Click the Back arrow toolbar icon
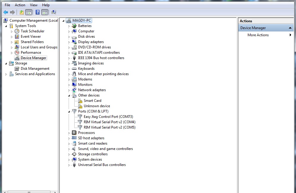 (x=6, y=12)
